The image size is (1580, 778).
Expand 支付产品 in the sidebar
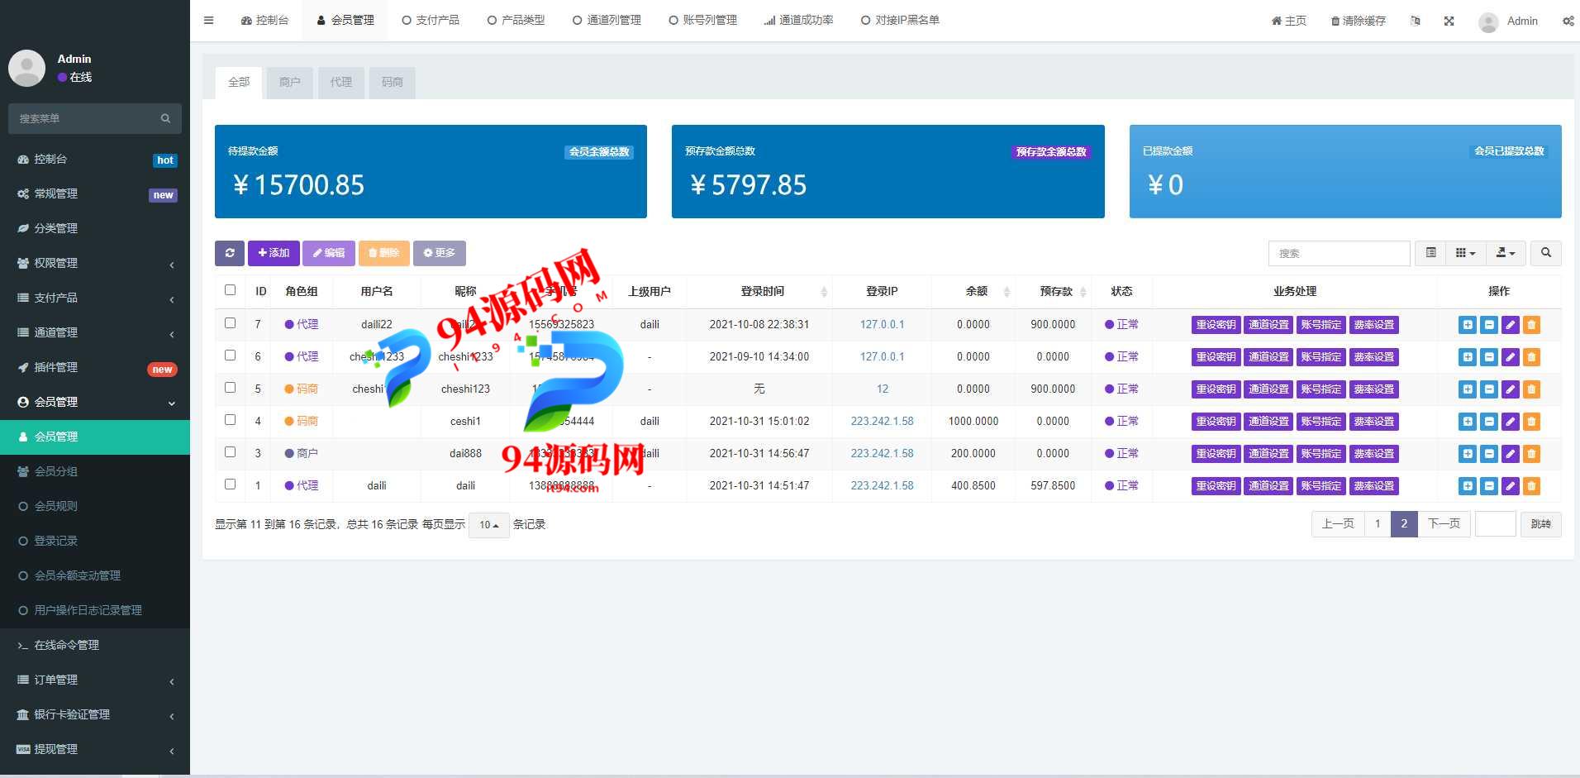[95, 298]
